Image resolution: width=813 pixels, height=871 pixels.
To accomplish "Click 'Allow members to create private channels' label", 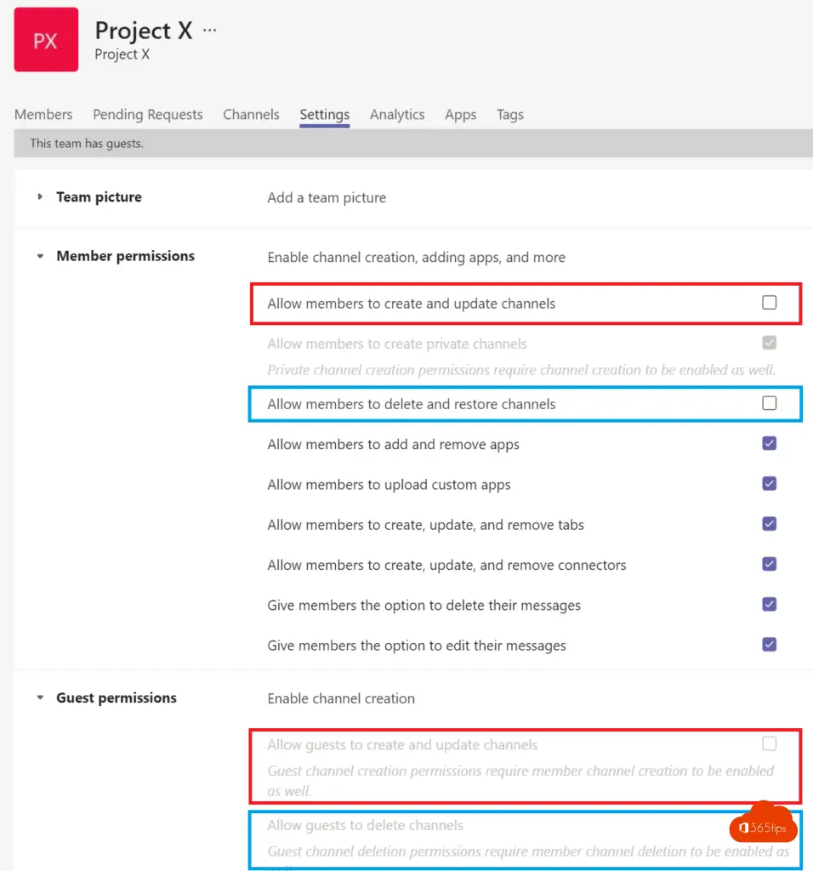I will click(x=397, y=344).
